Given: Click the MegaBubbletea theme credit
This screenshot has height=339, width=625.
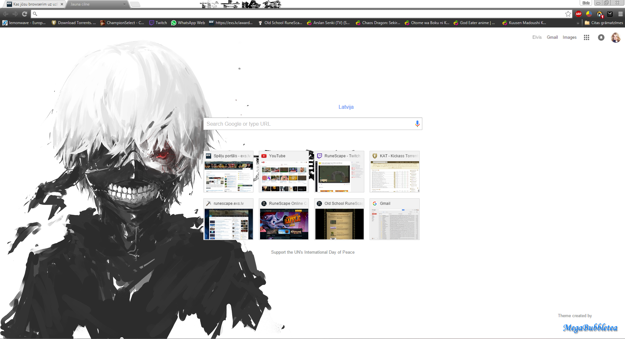Looking at the screenshot, I should 590,327.
